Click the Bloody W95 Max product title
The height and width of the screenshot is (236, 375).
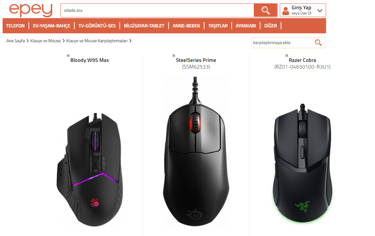coord(90,60)
